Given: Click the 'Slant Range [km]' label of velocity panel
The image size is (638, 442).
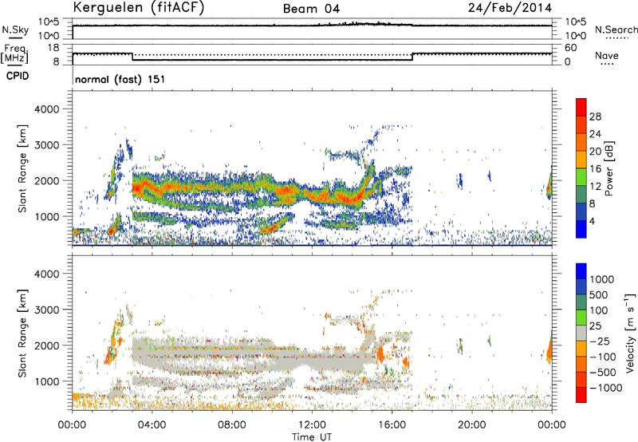Looking at the screenshot, I should (22, 333).
